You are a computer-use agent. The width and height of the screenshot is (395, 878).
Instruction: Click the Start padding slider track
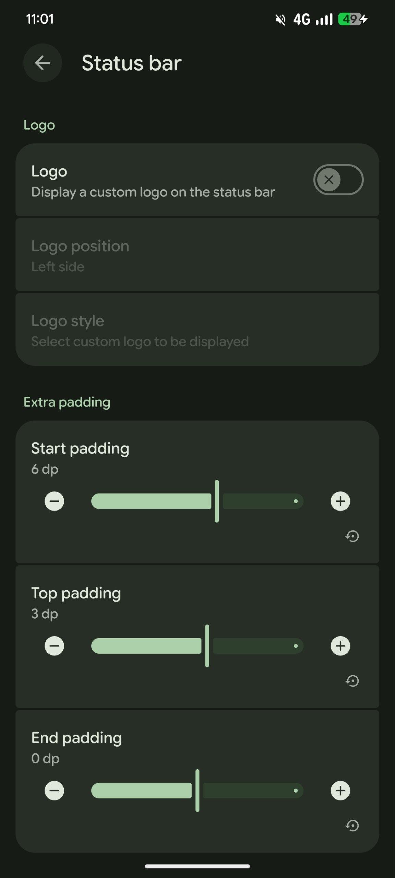pyautogui.click(x=197, y=501)
